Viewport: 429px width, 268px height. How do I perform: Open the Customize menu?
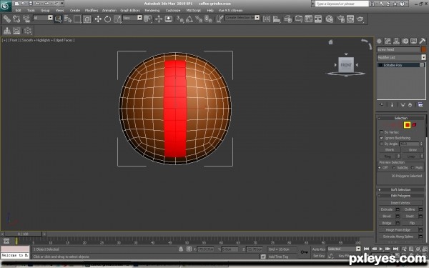click(x=173, y=11)
